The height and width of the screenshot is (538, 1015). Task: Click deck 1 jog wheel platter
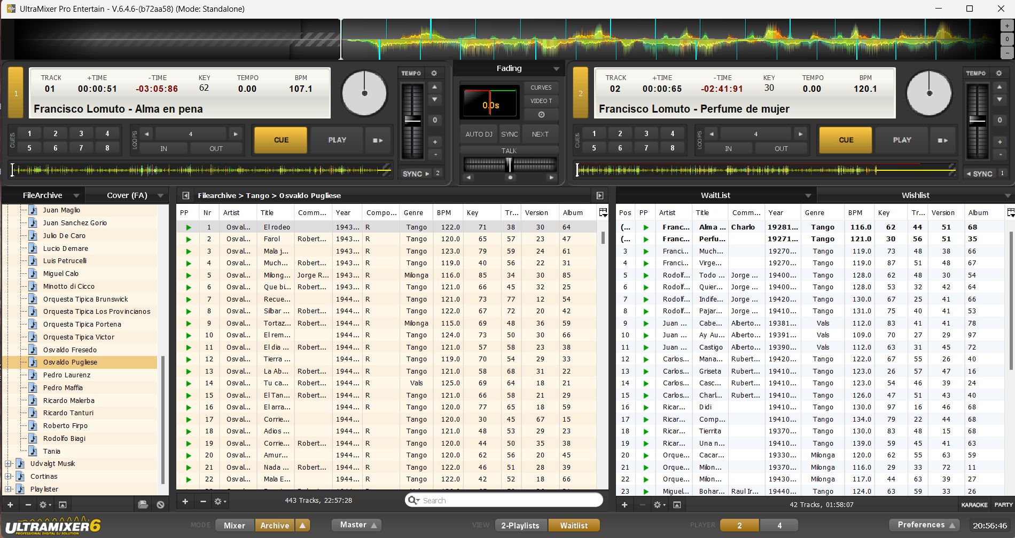(364, 93)
